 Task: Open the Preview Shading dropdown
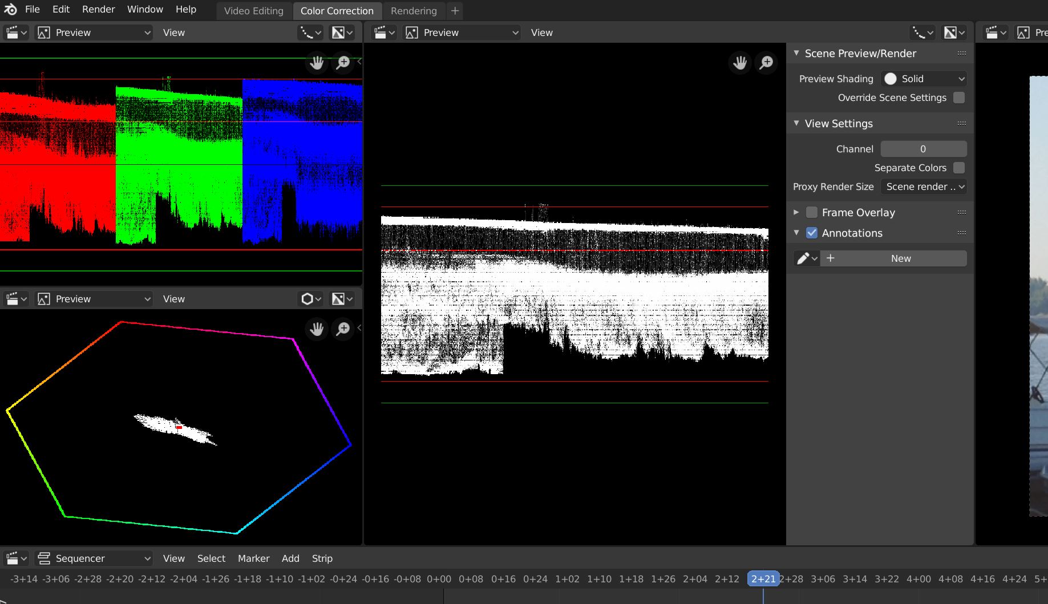pos(924,79)
